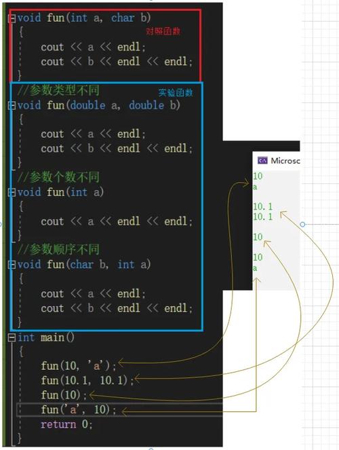The width and height of the screenshot is (339, 450).
Task: Click cout << b << endl << endl; inside fun(int a, char b)
Action: click(117, 61)
